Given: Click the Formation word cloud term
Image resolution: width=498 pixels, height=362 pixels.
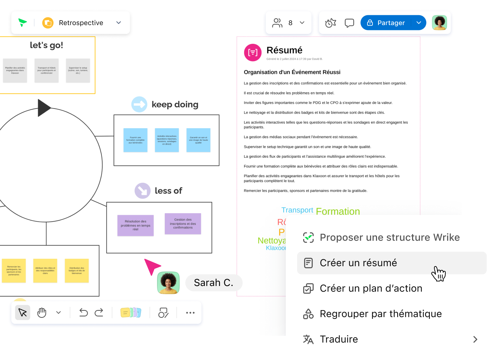Looking at the screenshot, I should pyautogui.click(x=338, y=211).
